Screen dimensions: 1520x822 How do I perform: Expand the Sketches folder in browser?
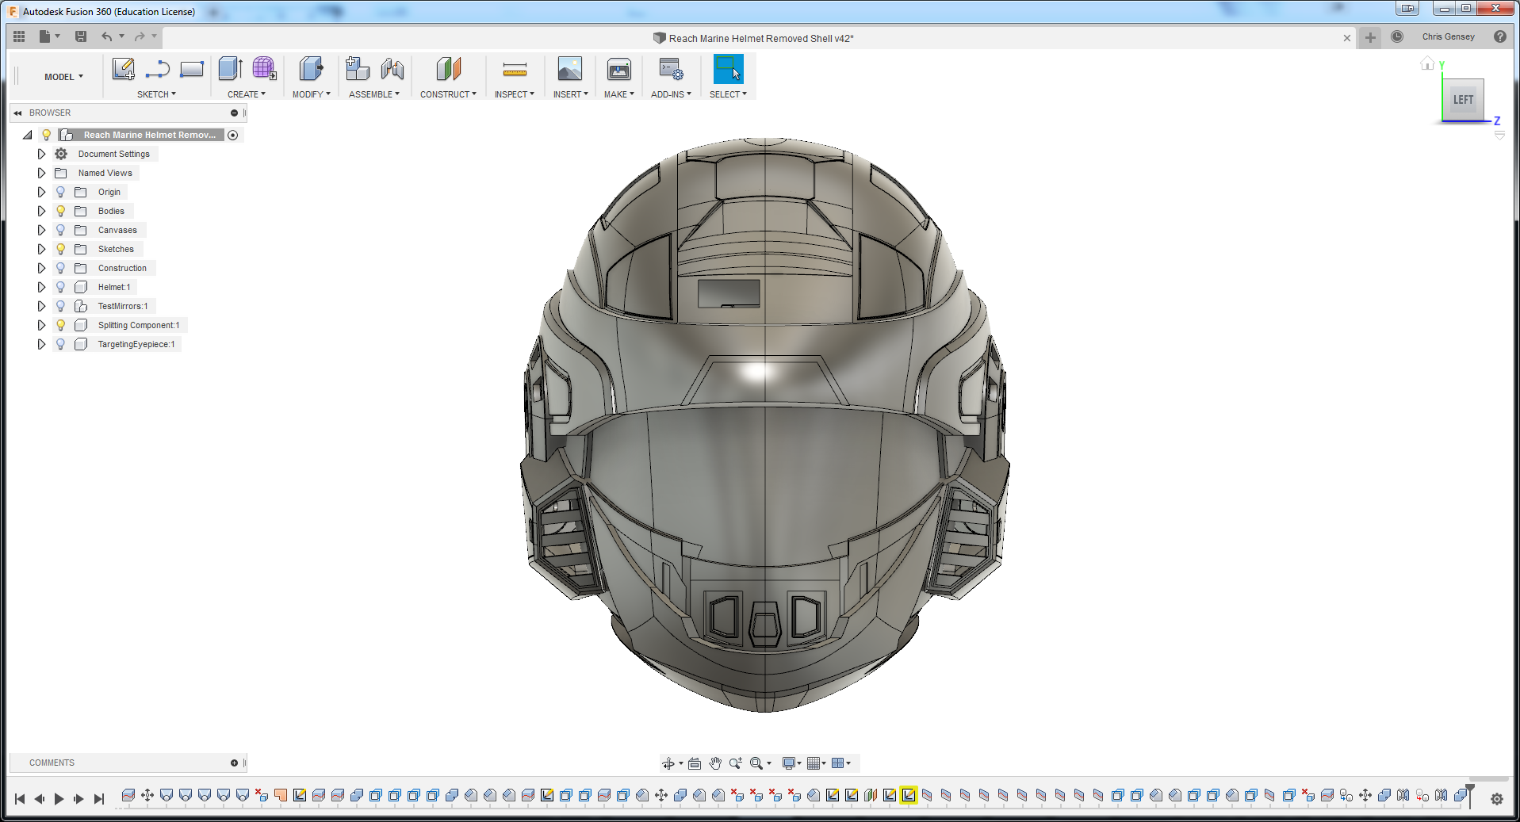[x=41, y=249]
